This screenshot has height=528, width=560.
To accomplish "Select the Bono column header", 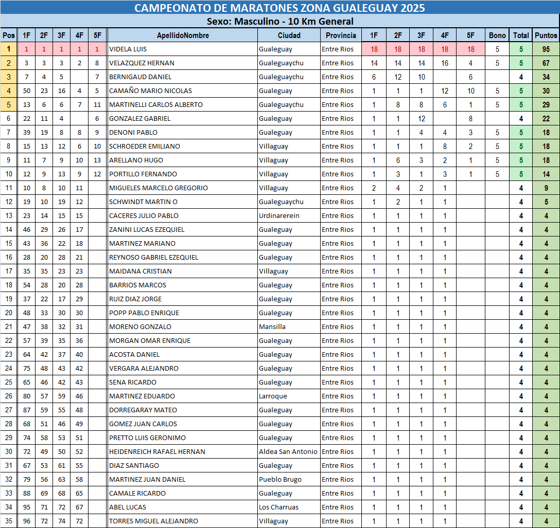I will point(497,35).
